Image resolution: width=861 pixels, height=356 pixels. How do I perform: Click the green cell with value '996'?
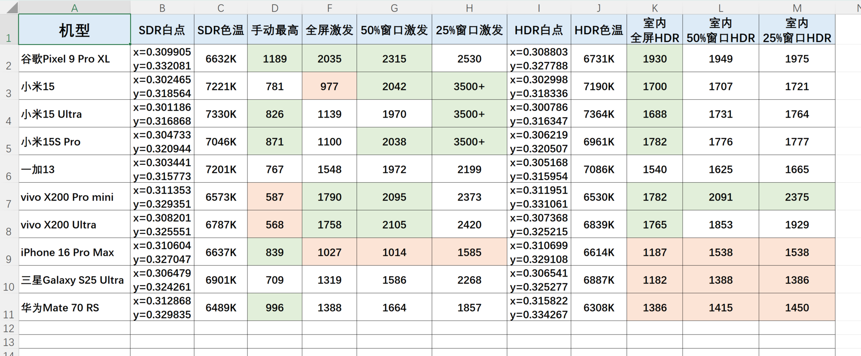point(275,307)
